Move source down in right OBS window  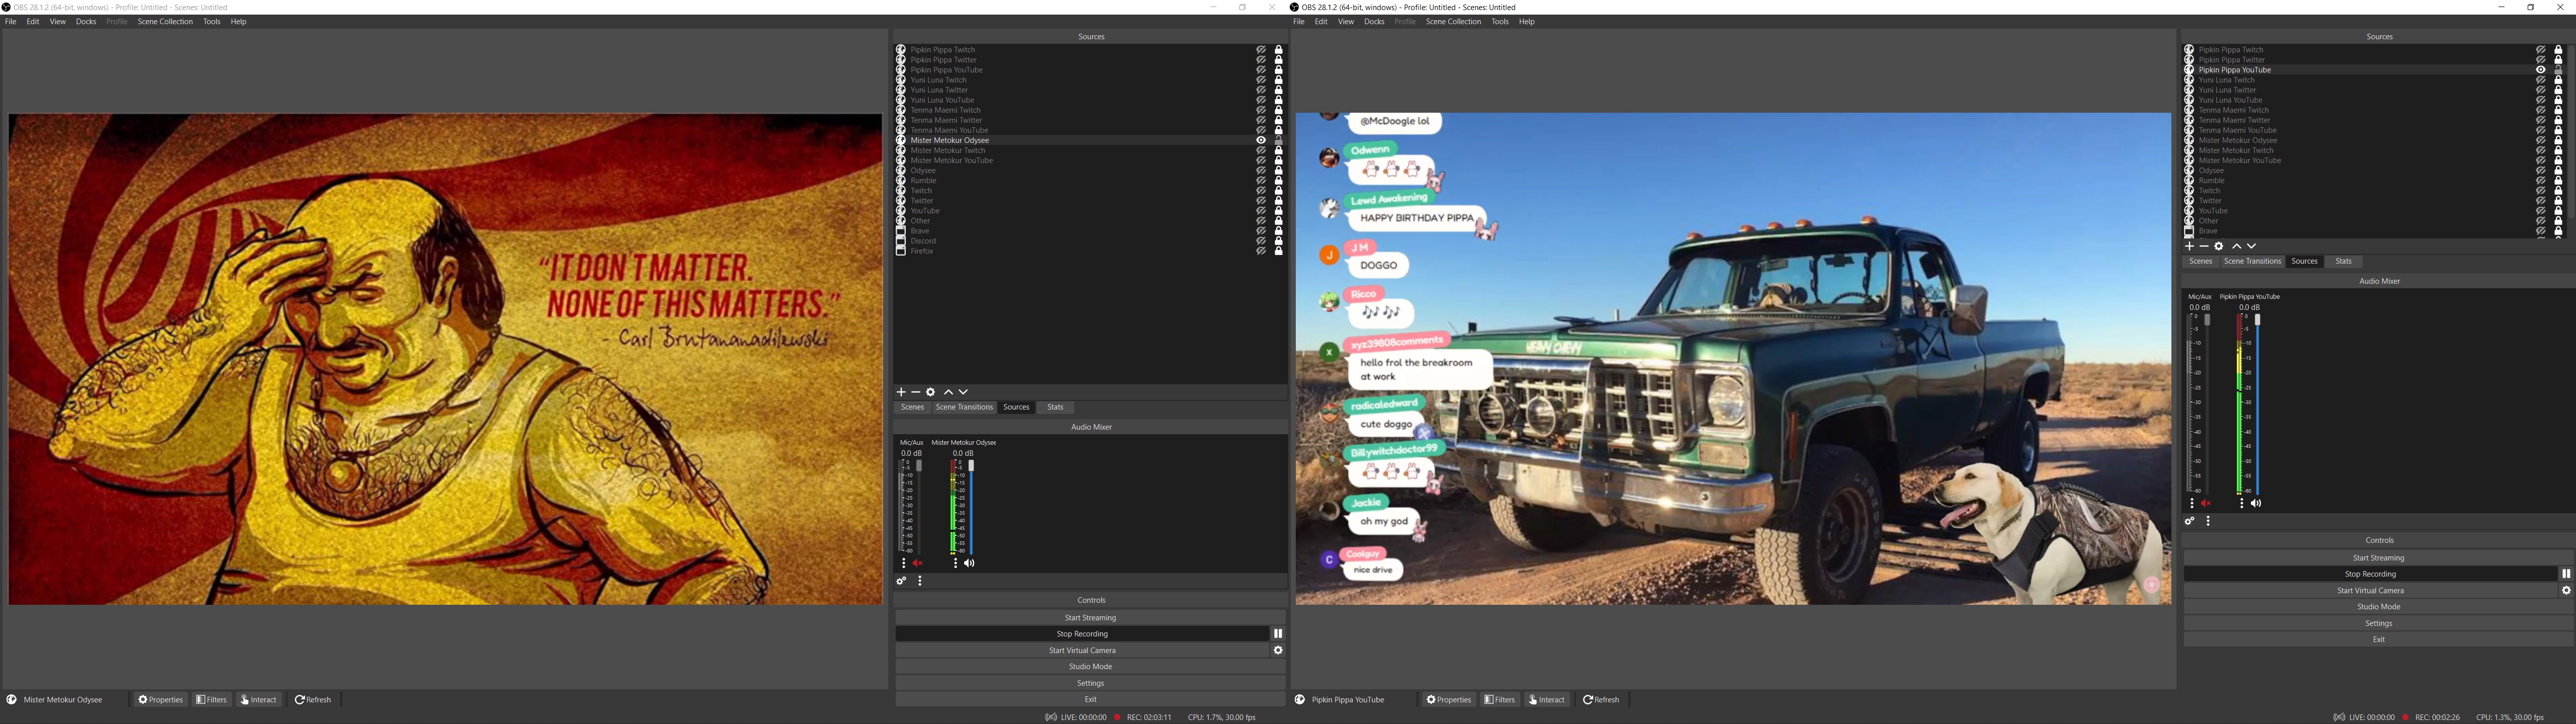tap(2251, 246)
